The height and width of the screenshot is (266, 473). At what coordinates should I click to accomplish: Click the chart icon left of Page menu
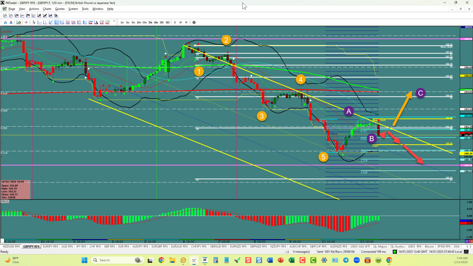click(x=4, y=9)
